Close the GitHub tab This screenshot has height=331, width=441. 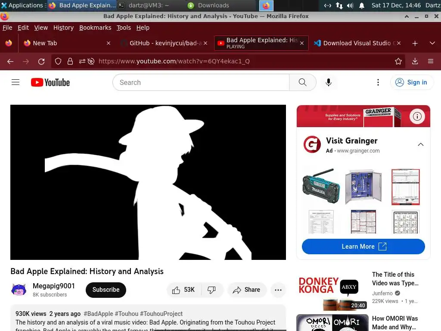point(205,44)
